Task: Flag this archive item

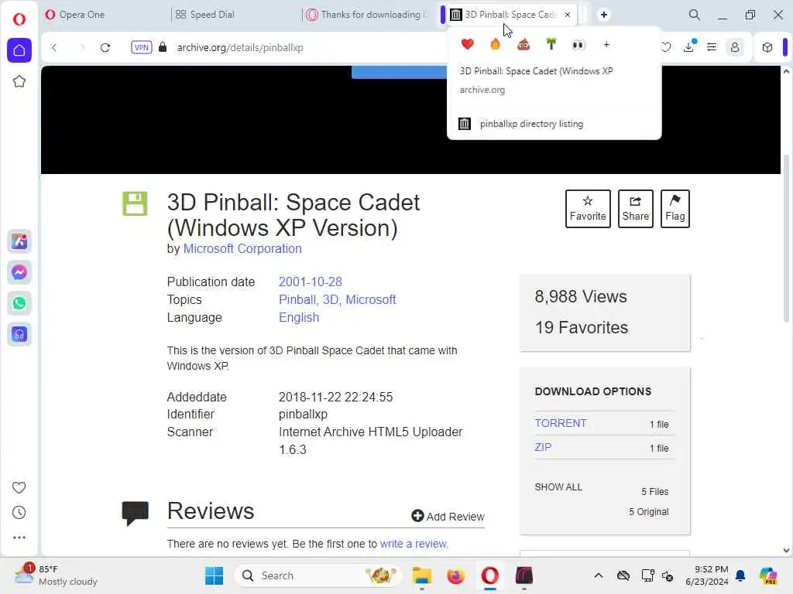Action: pyautogui.click(x=675, y=209)
